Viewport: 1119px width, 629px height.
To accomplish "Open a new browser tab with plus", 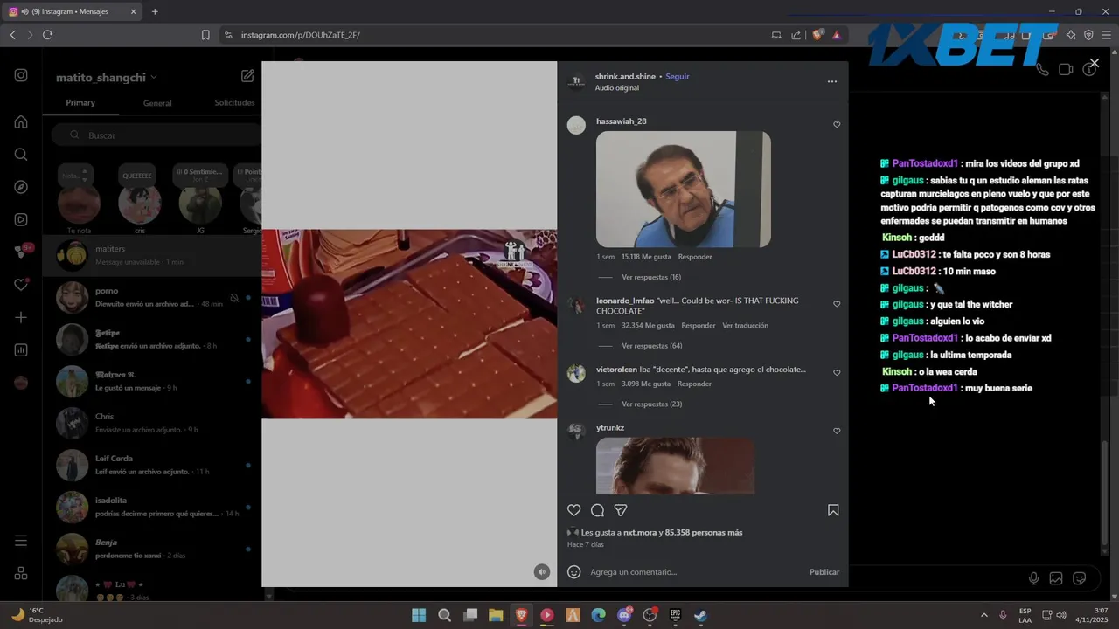I will click(x=155, y=11).
